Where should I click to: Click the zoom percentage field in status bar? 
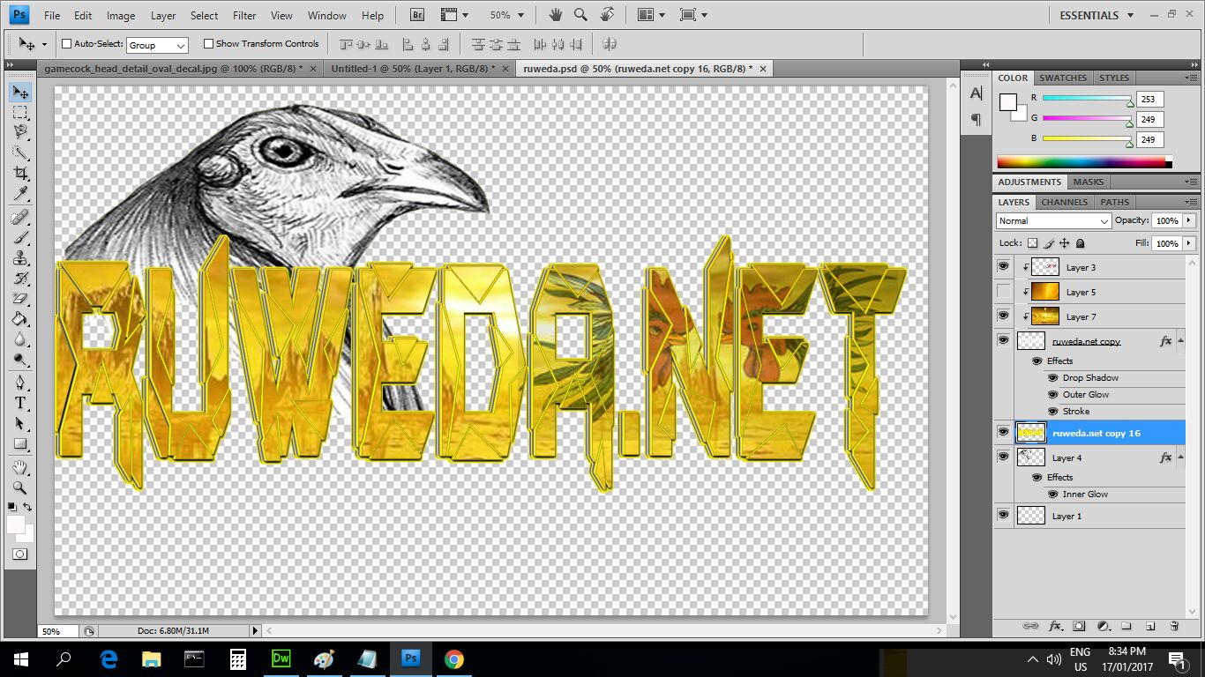pyautogui.click(x=57, y=631)
